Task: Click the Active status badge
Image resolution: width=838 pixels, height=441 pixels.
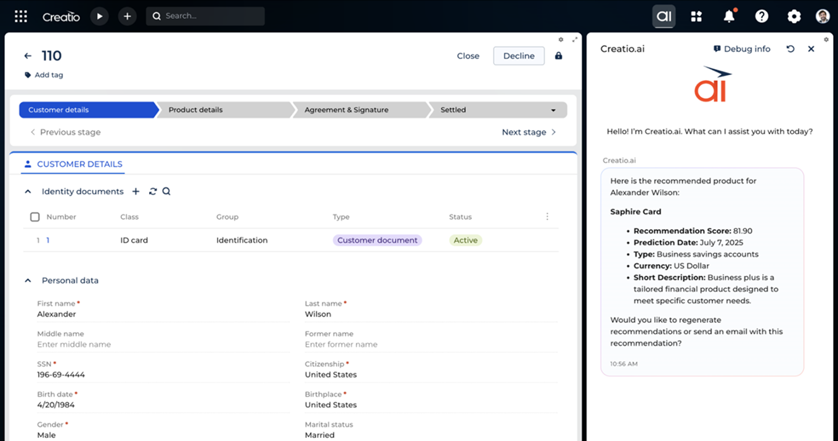Action: tap(465, 240)
